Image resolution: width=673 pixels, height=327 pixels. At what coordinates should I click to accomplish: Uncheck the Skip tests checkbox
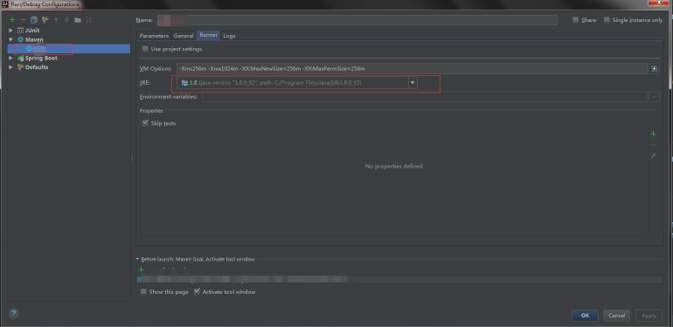coord(145,123)
